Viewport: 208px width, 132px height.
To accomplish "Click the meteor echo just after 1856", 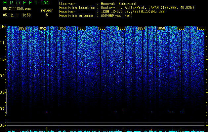I will [x=124, y=111].
